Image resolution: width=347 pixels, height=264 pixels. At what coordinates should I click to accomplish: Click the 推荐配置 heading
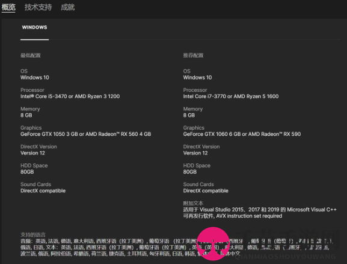click(x=193, y=55)
